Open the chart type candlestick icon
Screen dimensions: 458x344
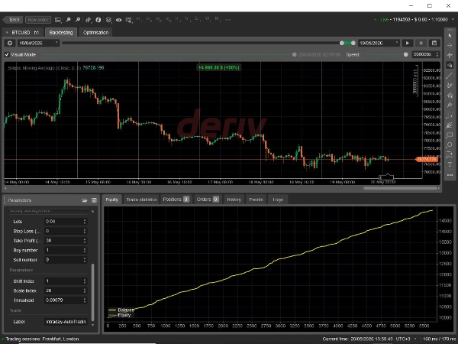(88, 20)
